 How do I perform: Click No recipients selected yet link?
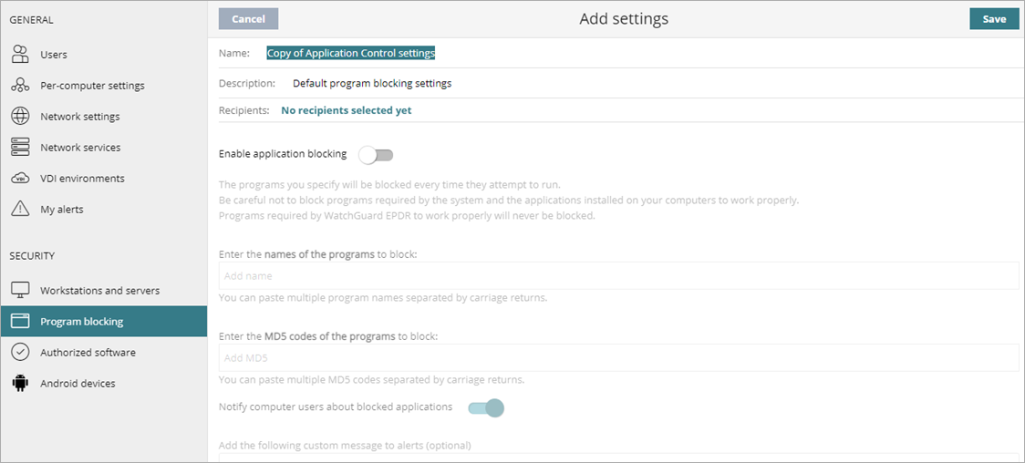(x=347, y=110)
